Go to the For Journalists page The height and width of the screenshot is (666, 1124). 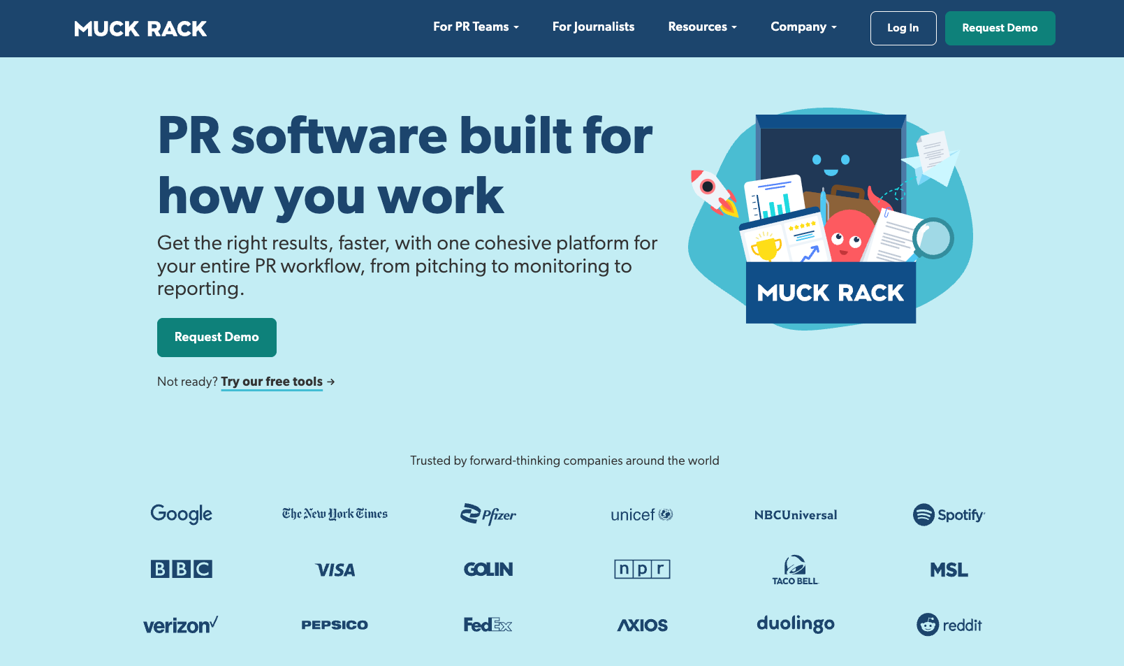point(593,27)
